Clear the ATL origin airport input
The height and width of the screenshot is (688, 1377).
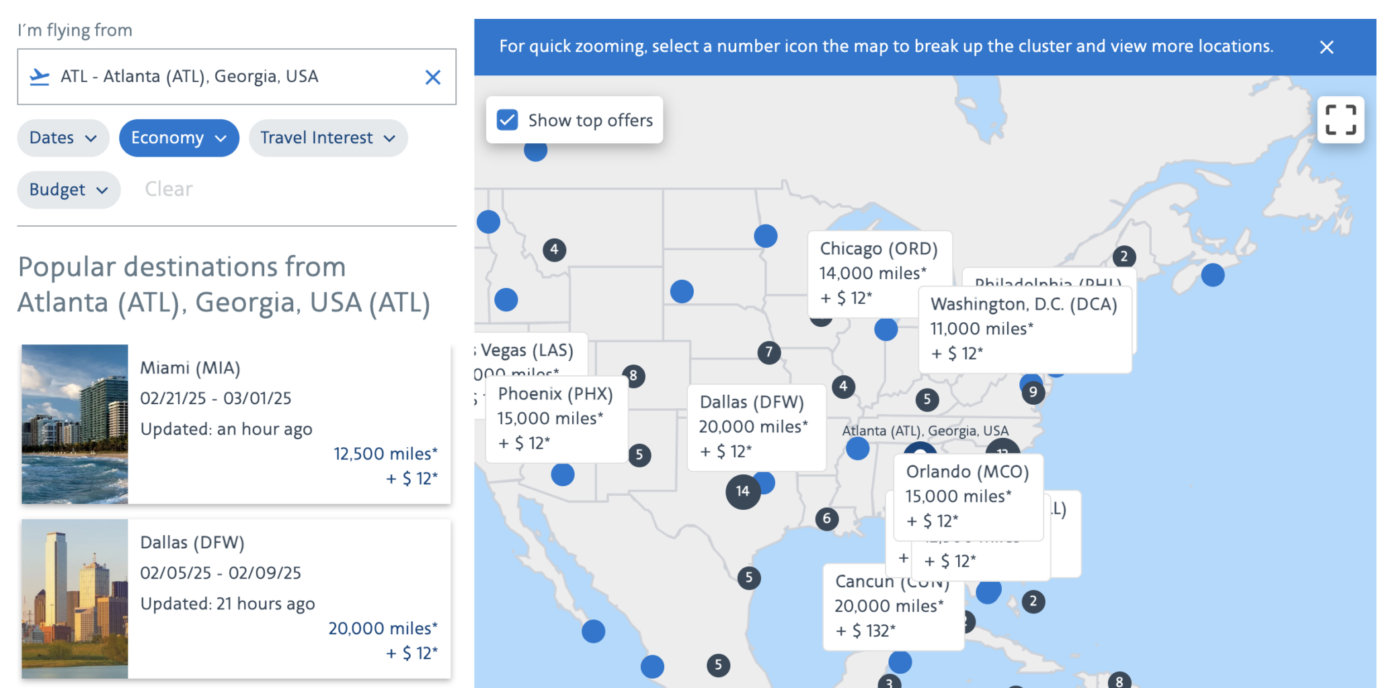click(x=432, y=77)
